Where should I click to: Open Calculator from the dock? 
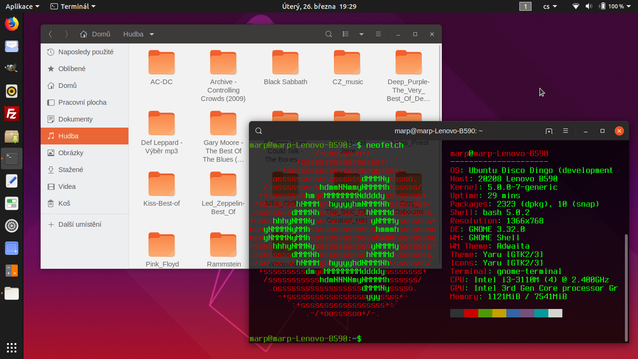coord(12,271)
